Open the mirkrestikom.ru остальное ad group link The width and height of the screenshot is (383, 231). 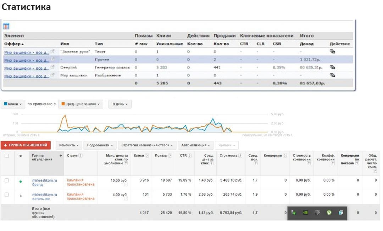coord(44,197)
